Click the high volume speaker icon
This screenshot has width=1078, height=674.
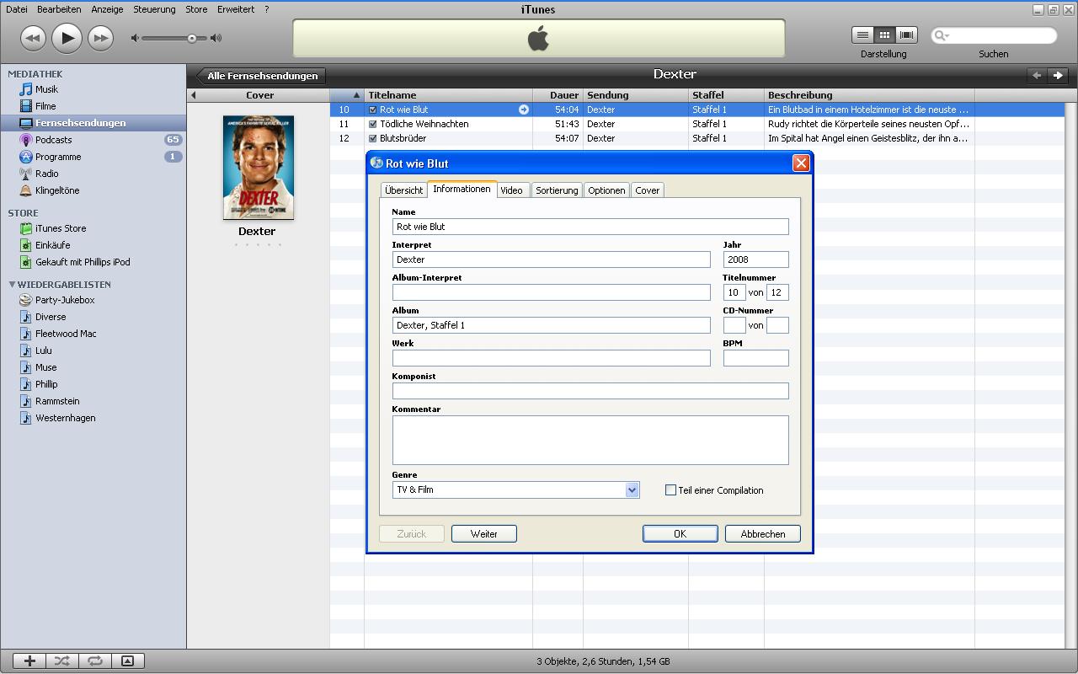[x=216, y=38]
